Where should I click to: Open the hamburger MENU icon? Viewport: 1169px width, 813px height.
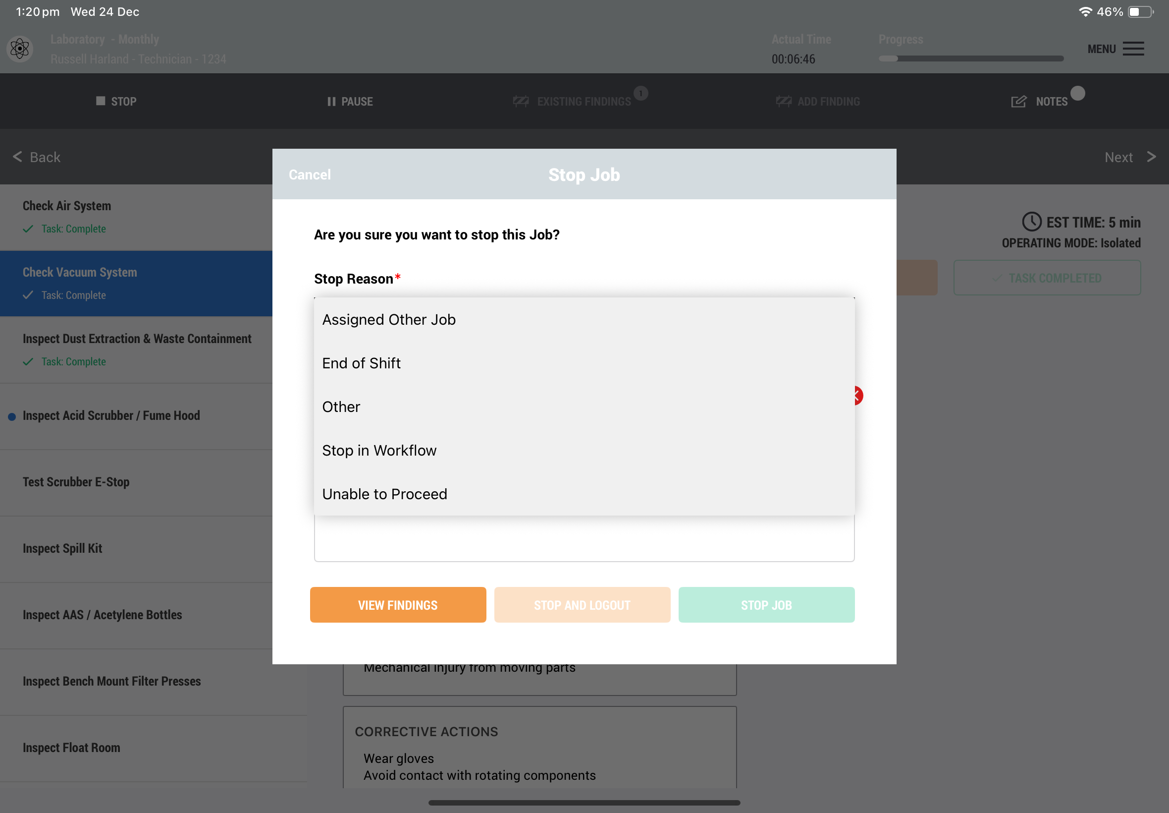(1133, 49)
